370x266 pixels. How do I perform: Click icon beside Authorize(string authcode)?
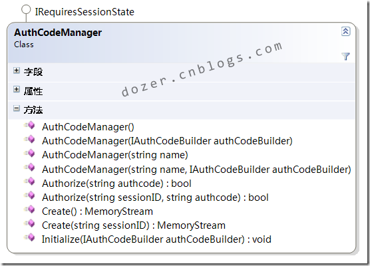[29, 182]
